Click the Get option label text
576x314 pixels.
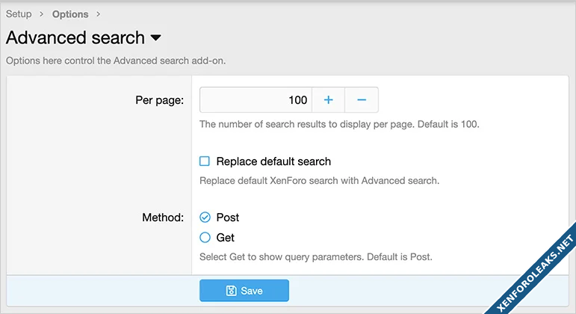coord(225,238)
